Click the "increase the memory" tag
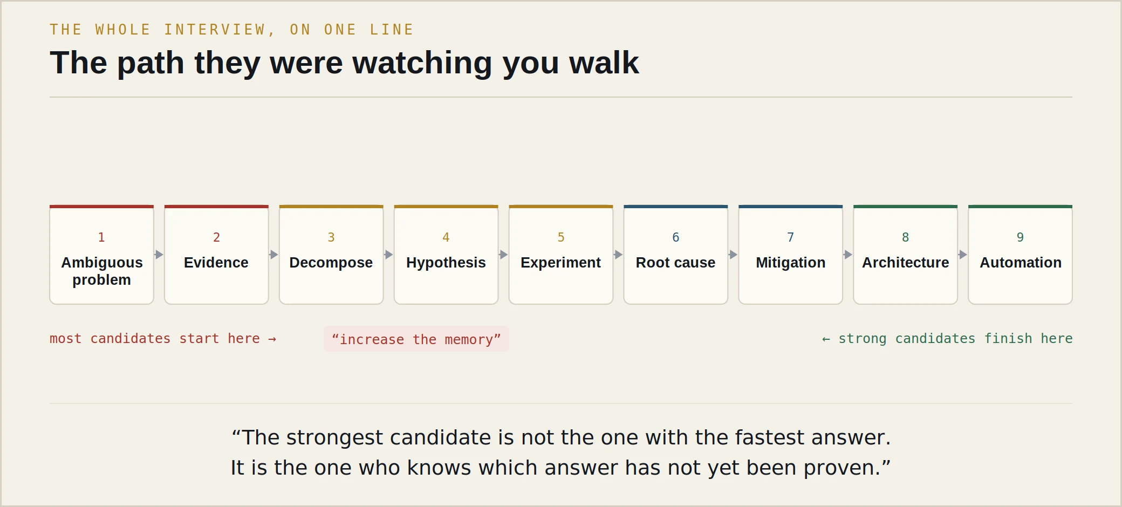 tap(416, 339)
